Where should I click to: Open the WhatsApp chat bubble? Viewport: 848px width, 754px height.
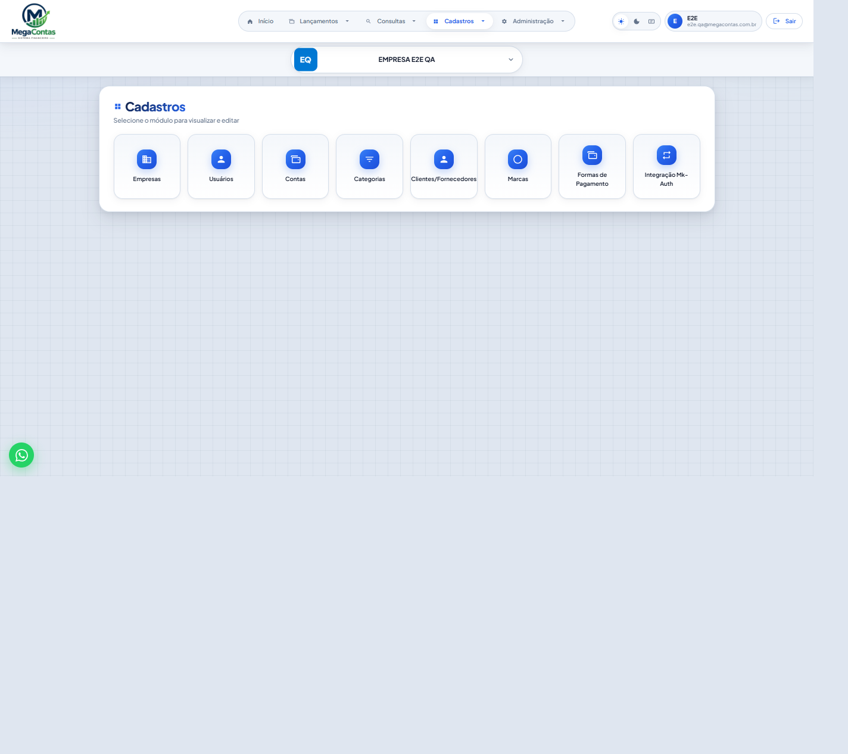21,455
